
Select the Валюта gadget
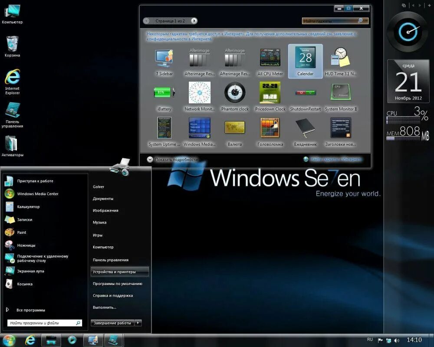click(235, 132)
